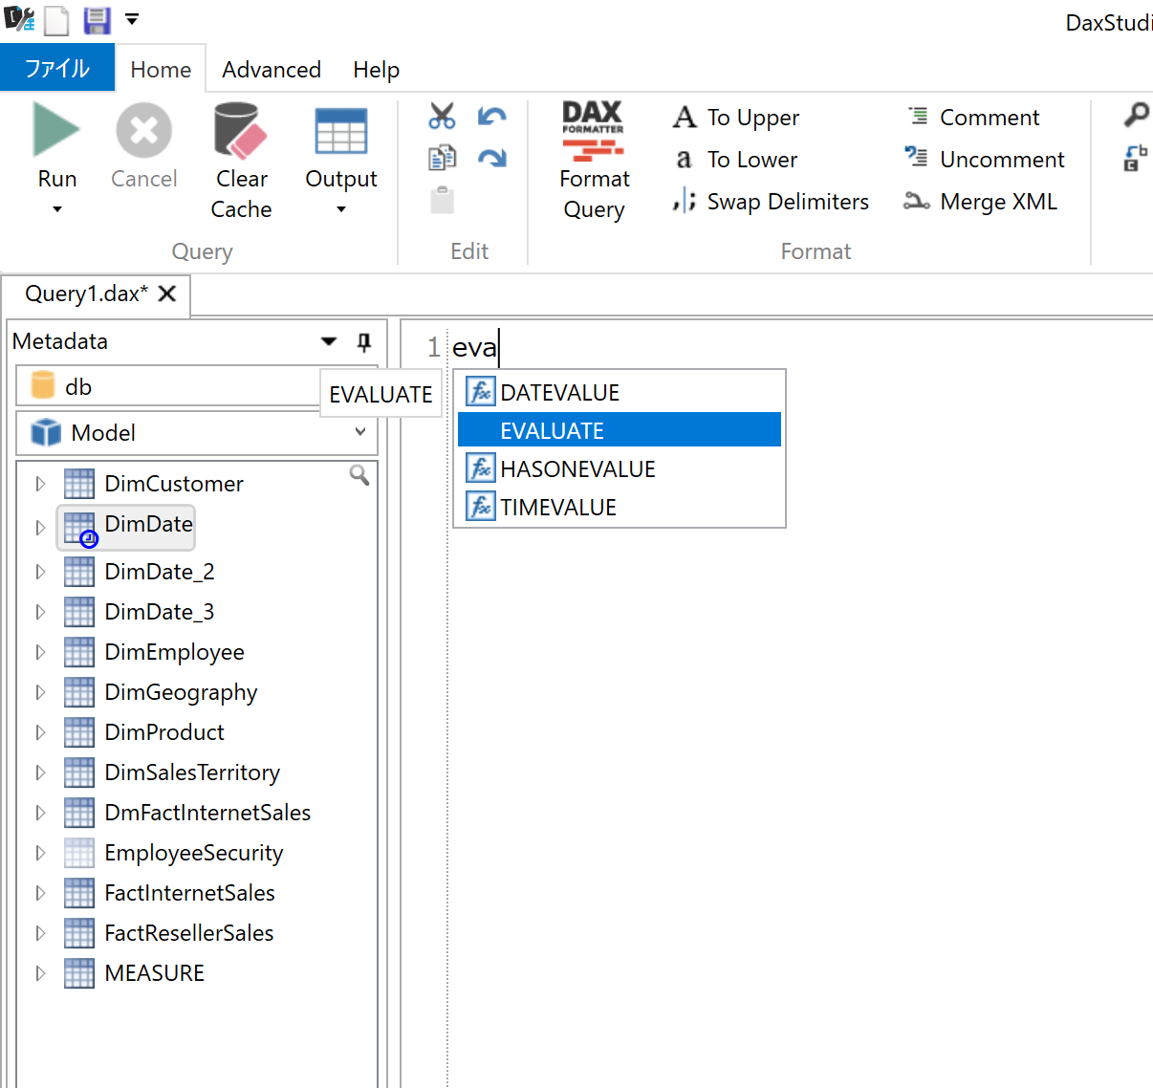Click the Output grid icon
The width and height of the screenshot is (1153, 1088).
click(x=341, y=130)
